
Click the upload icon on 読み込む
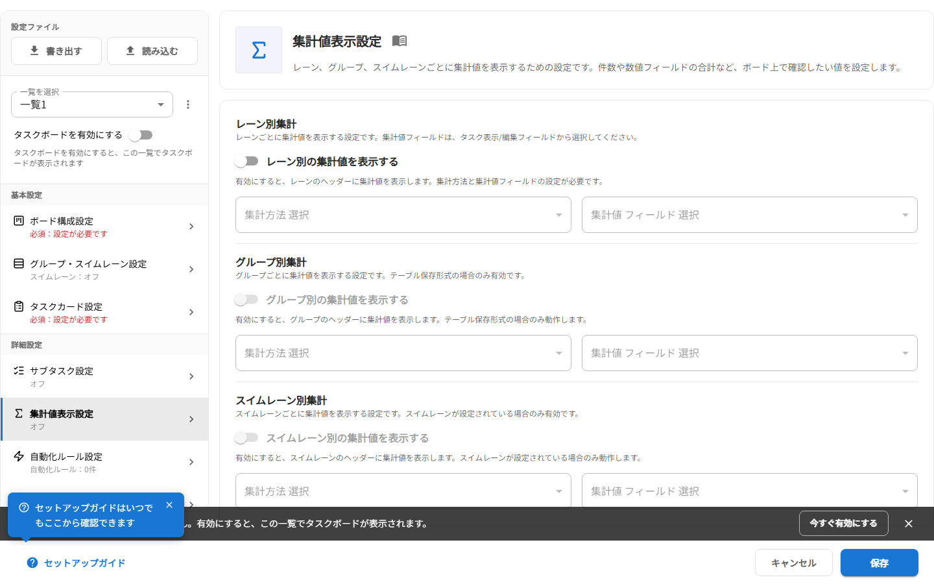tap(130, 51)
